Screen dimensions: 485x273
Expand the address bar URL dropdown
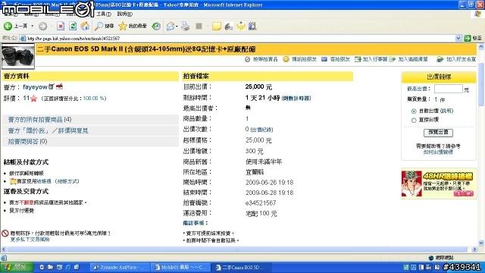(458, 39)
